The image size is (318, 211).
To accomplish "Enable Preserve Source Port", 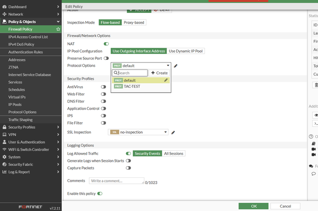I will tap(106, 59).
